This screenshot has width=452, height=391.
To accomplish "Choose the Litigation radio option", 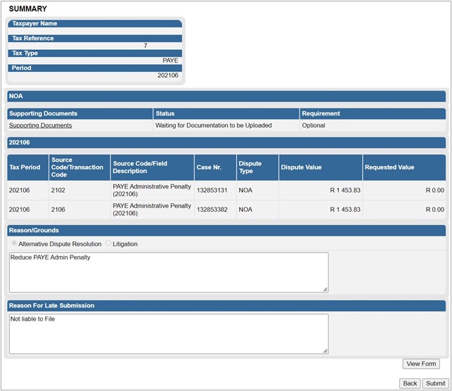I will click(108, 244).
